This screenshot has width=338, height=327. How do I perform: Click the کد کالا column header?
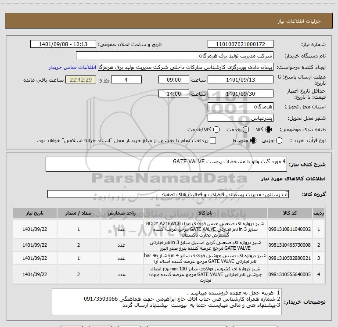[290, 213]
